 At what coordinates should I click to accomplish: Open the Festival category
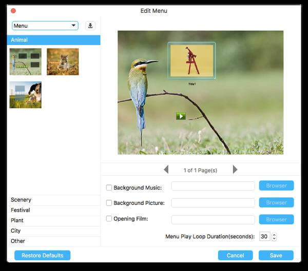coord(53,210)
